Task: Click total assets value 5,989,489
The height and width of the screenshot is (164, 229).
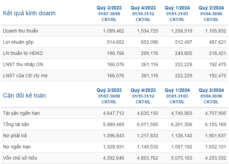Action: point(113,124)
